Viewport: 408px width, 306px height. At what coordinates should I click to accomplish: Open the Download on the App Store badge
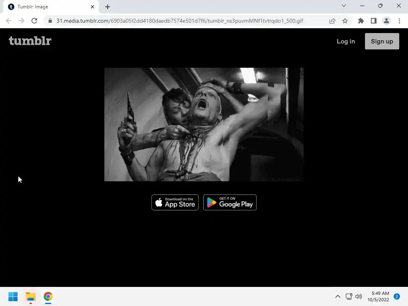(x=175, y=202)
